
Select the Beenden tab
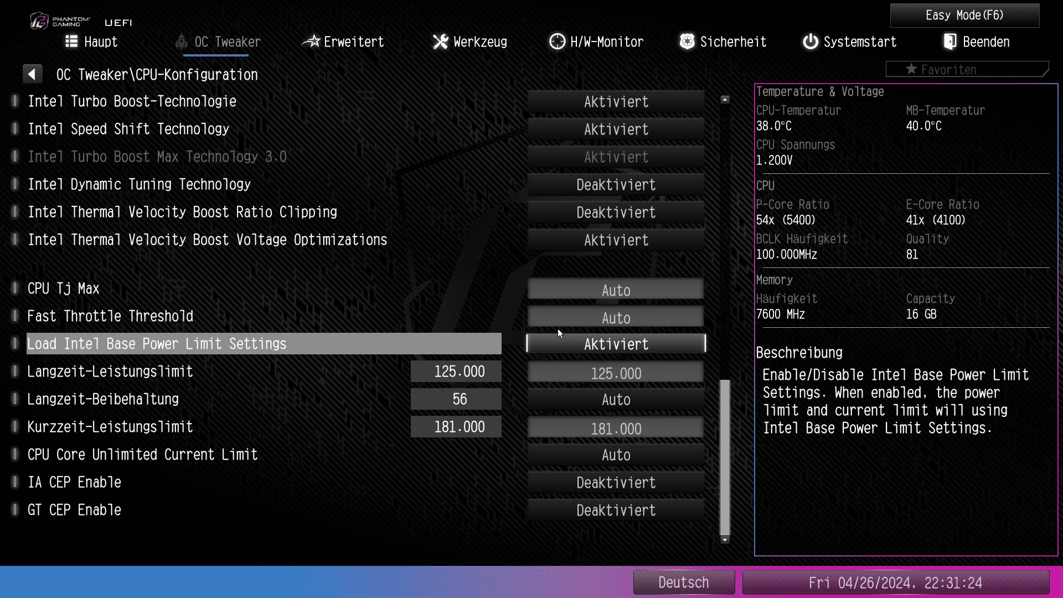pyautogui.click(x=977, y=42)
